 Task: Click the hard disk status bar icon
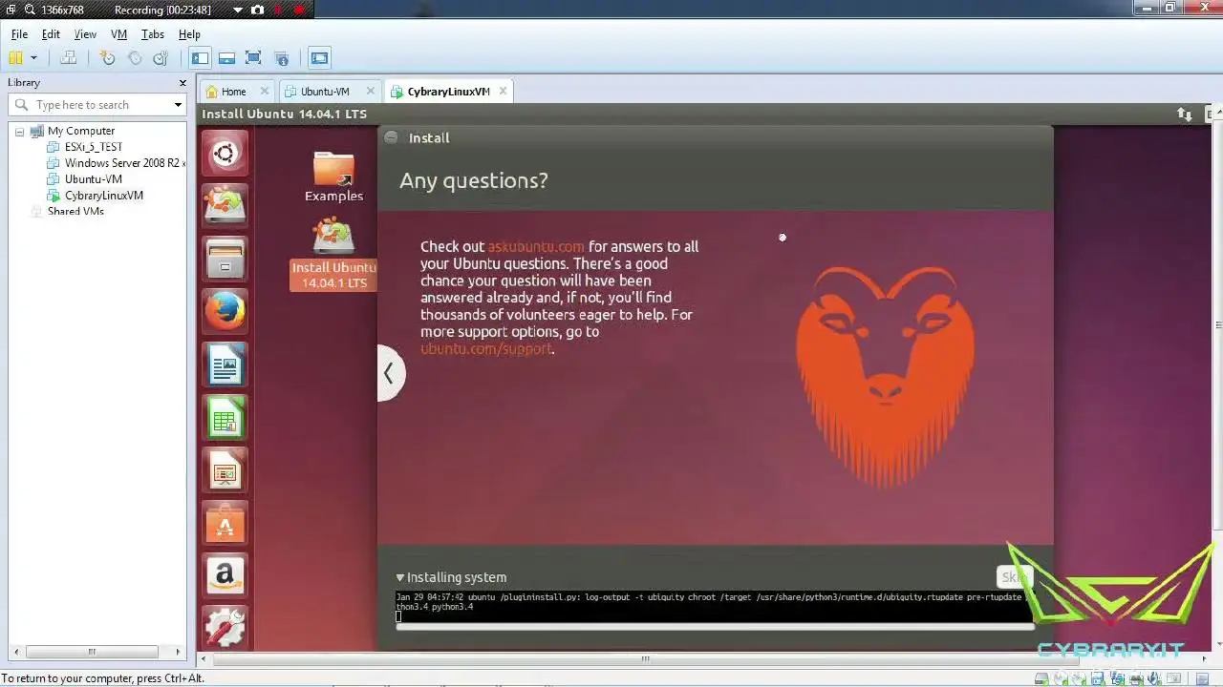click(x=1042, y=678)
